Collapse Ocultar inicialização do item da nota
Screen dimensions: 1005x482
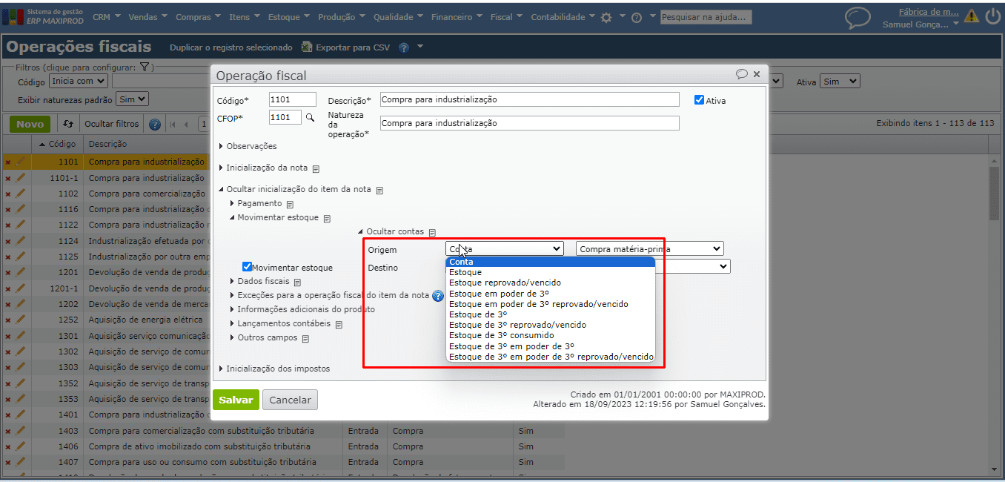[295, 189]
